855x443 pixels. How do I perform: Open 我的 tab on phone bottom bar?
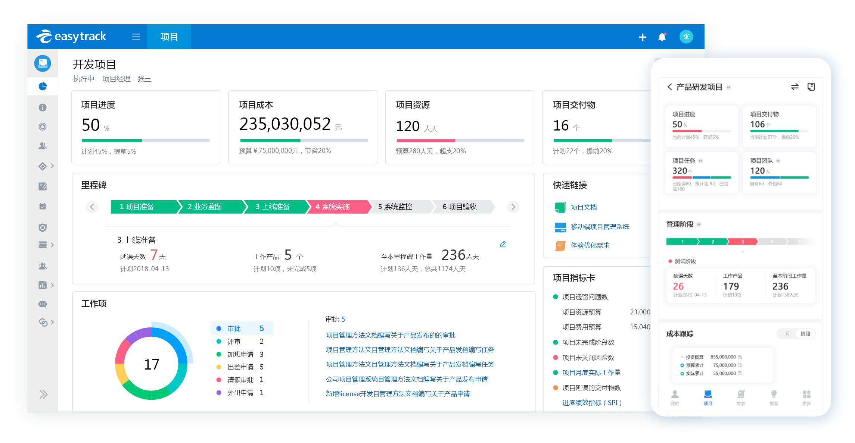(675, 398)
